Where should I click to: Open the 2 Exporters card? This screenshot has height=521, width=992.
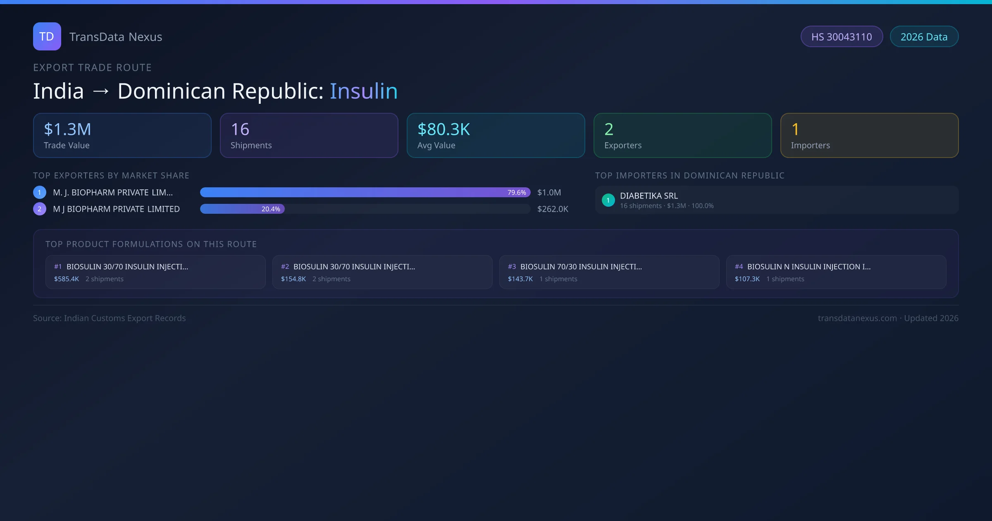pyautogui.click(x=682, y=136)
